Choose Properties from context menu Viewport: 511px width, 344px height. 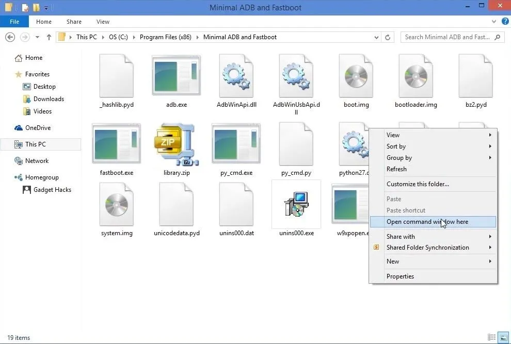pyautogui.click(x=400, y=276)
